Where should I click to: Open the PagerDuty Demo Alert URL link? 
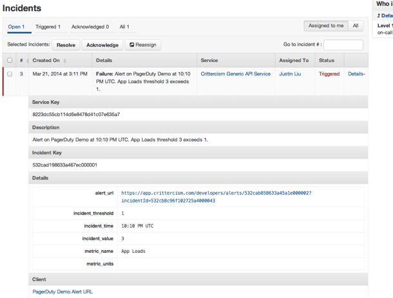62,292
